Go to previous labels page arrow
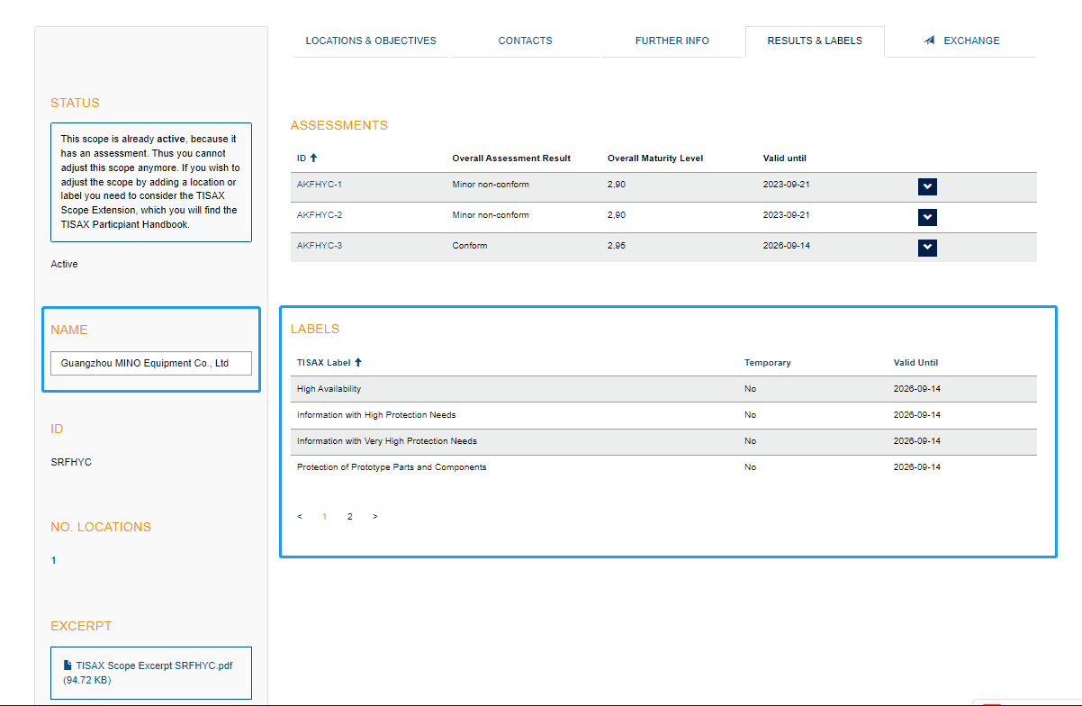Image resolution: width=1082 pixels, height=706 pixels. [300, 517]
